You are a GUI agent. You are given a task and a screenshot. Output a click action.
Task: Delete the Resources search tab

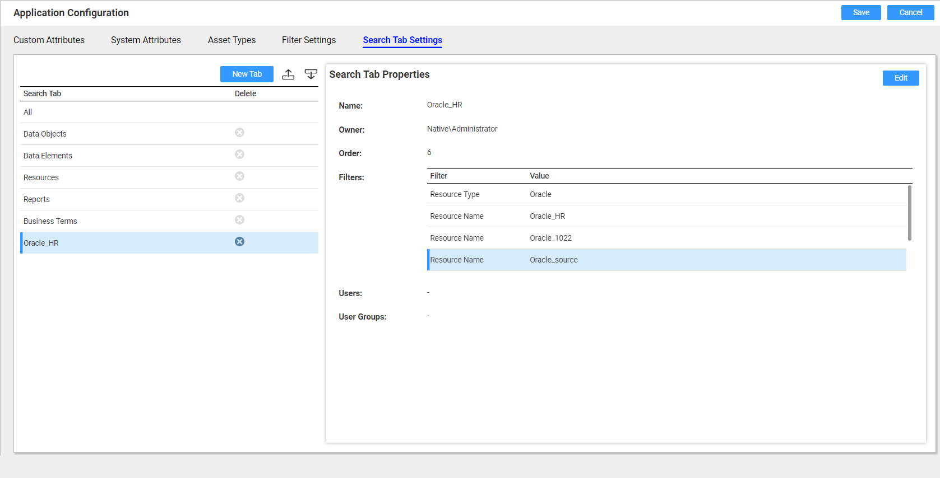point(239,176)
